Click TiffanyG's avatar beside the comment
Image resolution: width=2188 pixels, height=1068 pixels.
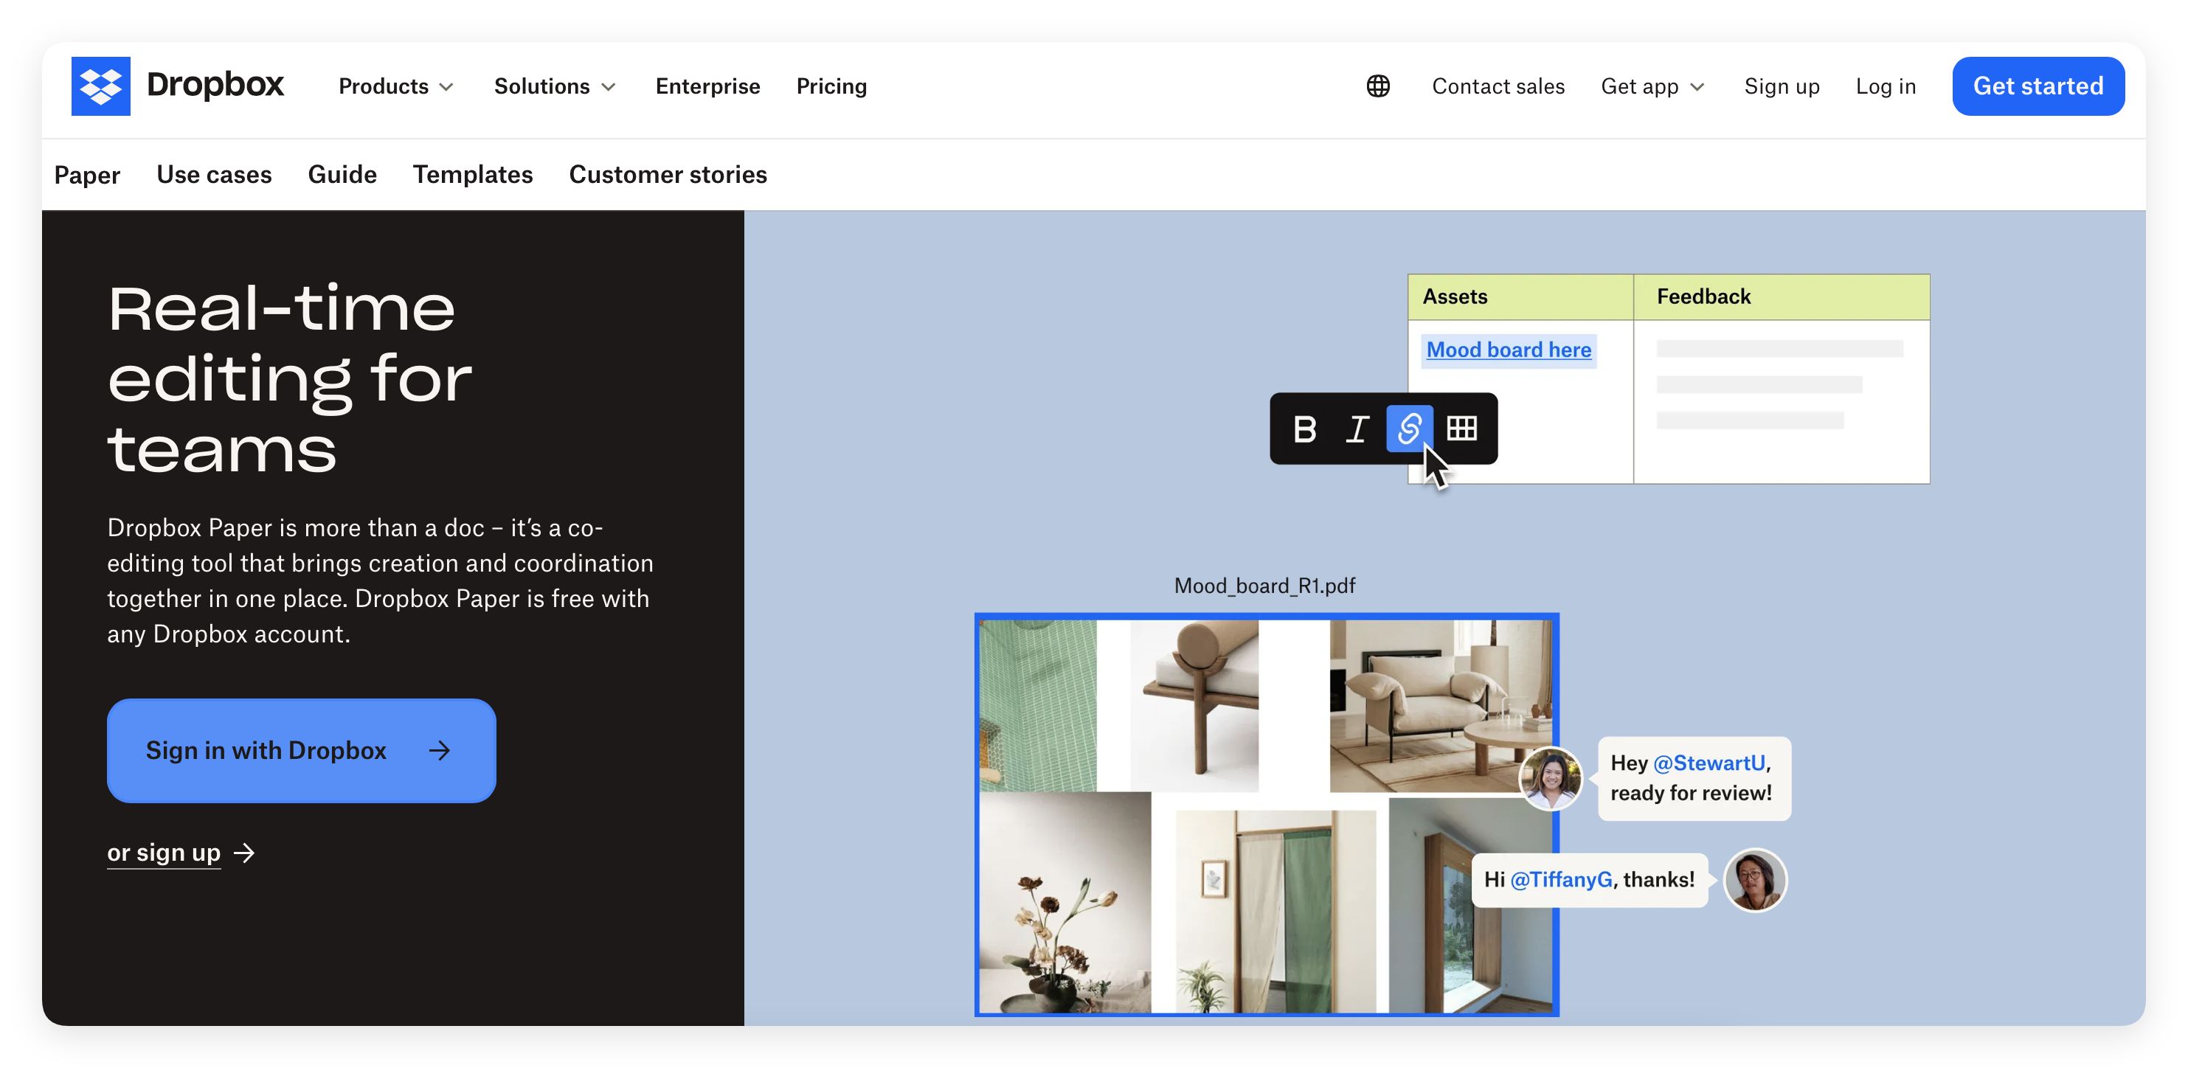[x=1550, y=777]
